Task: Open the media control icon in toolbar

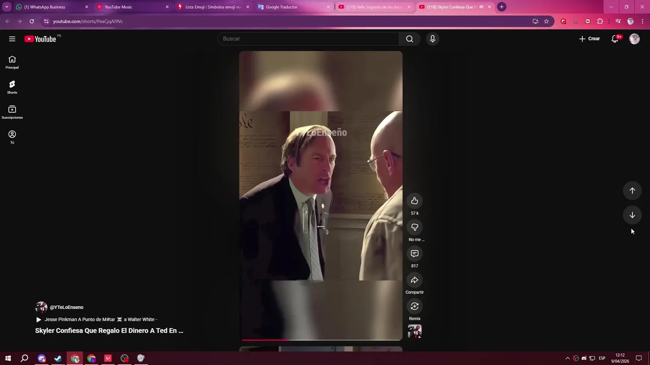Action: 617,21
